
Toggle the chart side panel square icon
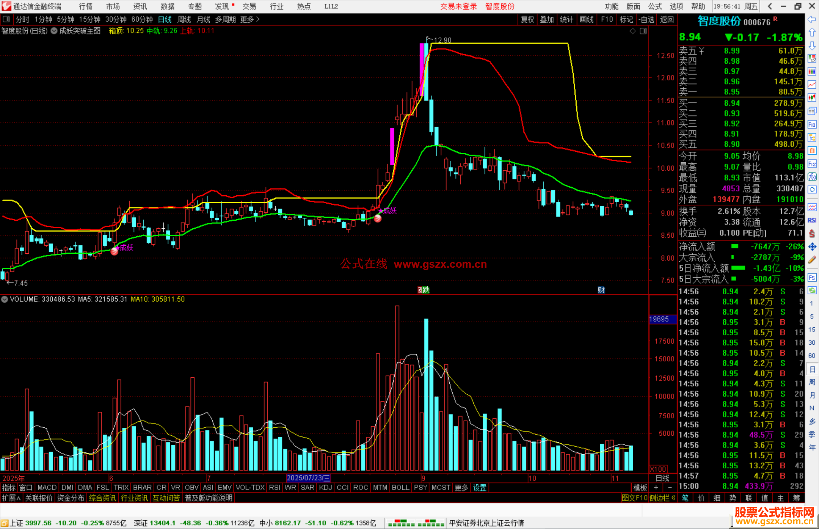pyautogui.click(x=643, y=31)
